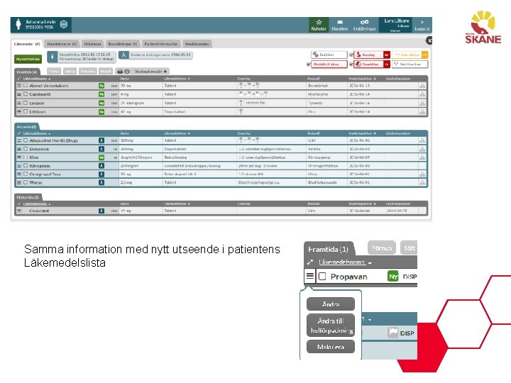Image resolution: width=511 pixels, height=383 pixels.
Task: Click green Ny badge beside Propavan
Action: pyautogui.click(x=393, y=277)
